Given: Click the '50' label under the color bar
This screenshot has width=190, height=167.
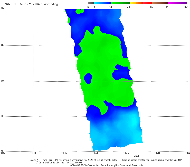Looking at the screenshot, I should tap(152, 7).
